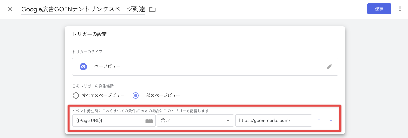Open the {{Page URL}} variable dropdown

coord(108,121)
